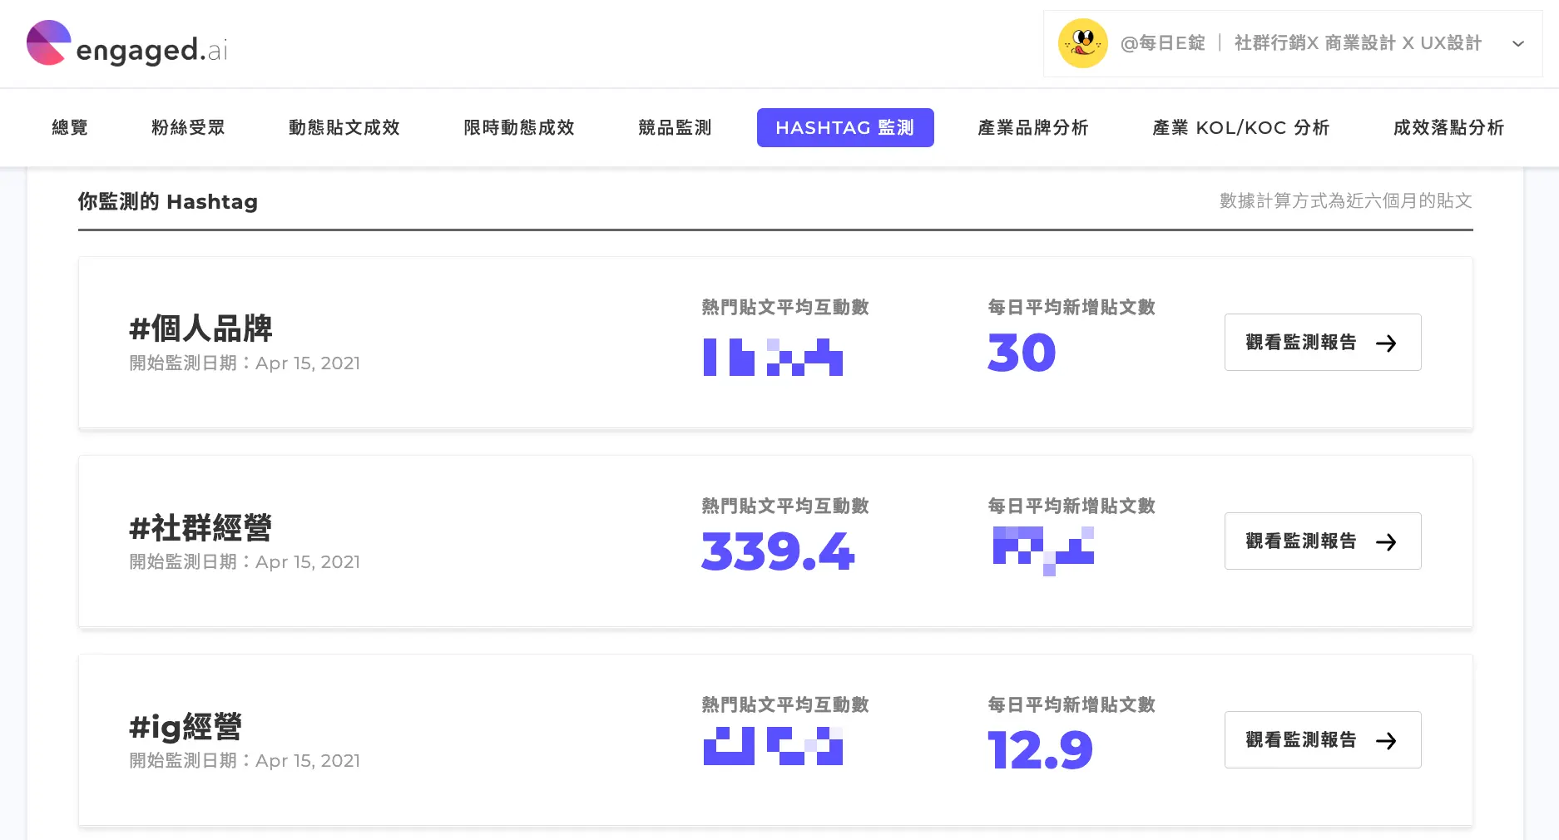The image size is (1559, 840).
Task: Click the #個人品牌 hashtag title
Action: pos(200,329)
